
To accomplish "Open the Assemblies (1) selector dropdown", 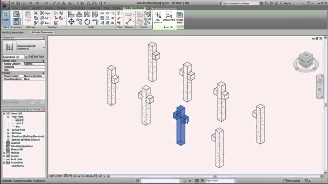I will coord(26,57).
